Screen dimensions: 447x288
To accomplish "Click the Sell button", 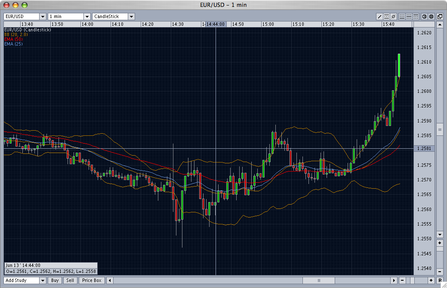I will coord(70,280).
